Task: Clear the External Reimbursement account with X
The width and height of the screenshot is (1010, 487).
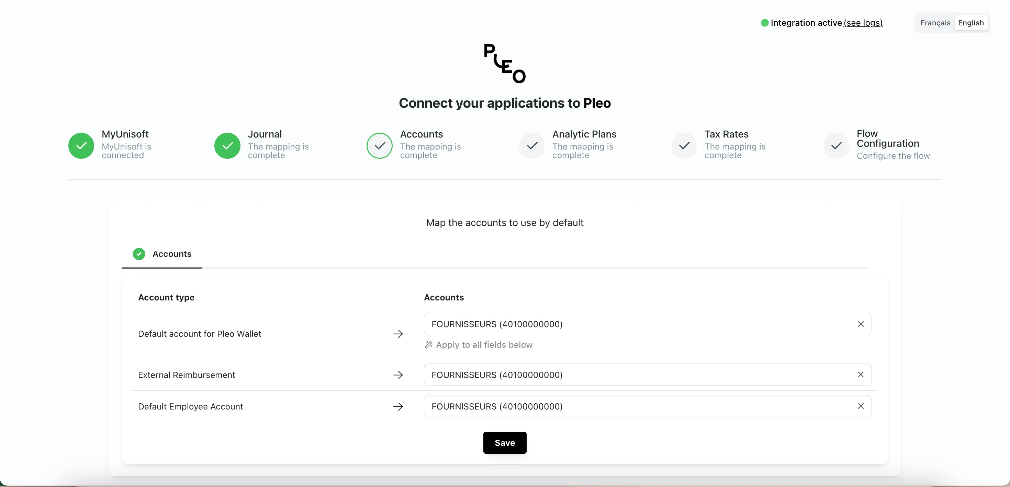Action: tap(860, 375)
